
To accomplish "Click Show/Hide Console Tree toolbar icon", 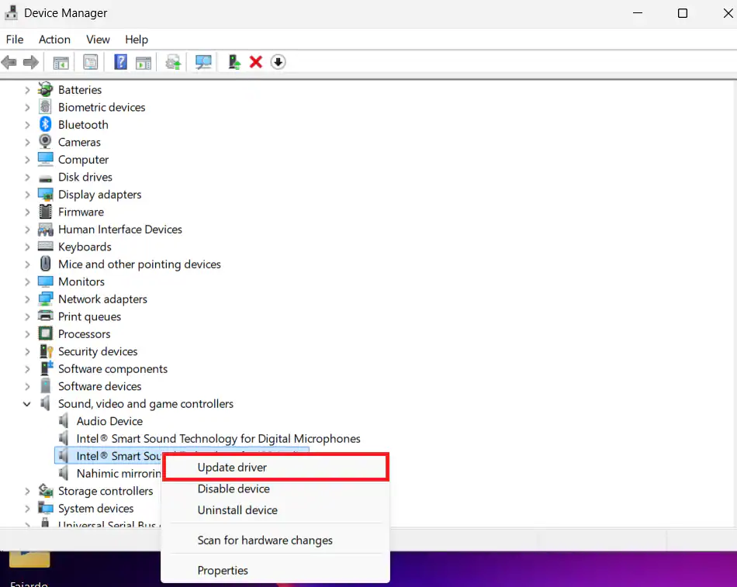I will (x=61, y=62).
